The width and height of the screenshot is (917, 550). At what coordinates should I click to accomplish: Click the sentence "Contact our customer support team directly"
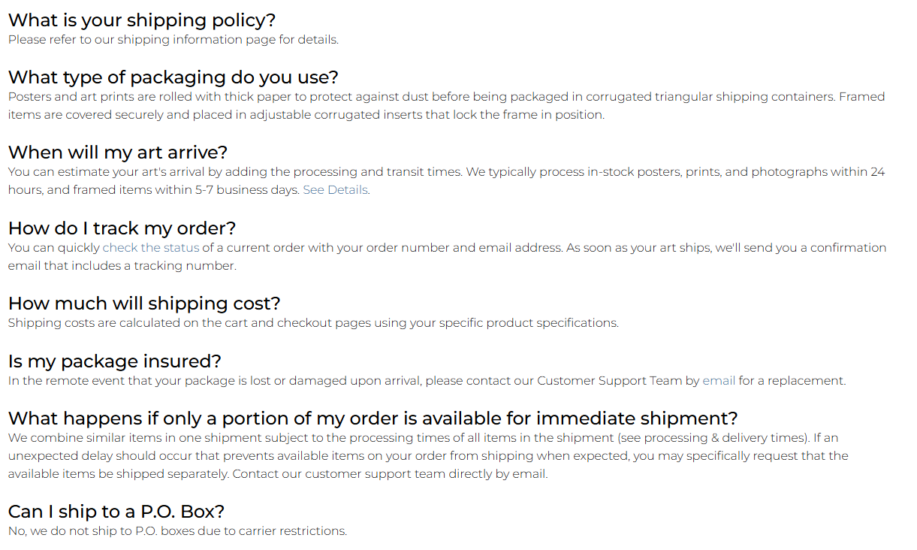tap(389, 474)
